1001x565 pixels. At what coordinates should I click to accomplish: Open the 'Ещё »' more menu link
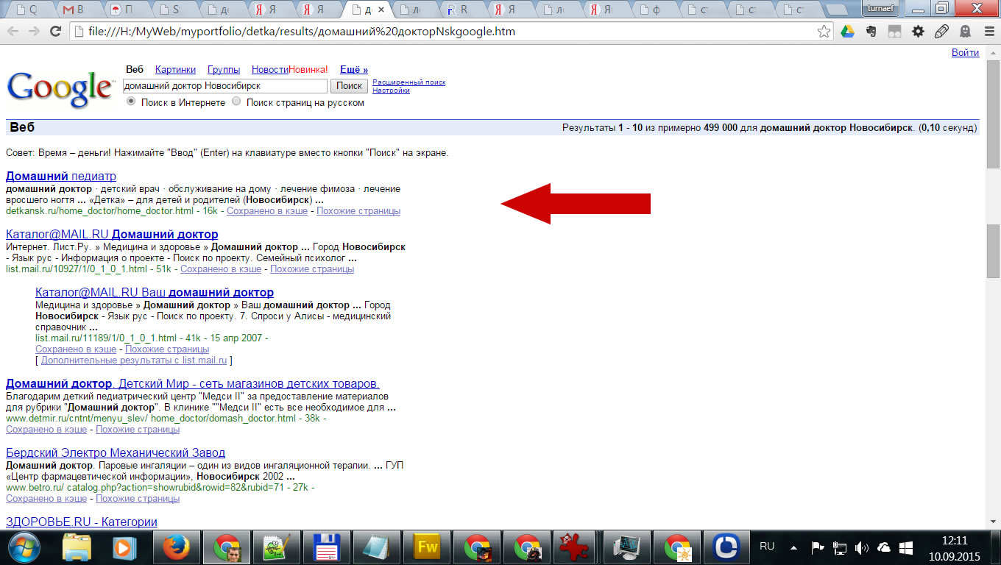(x=354, y=70)
